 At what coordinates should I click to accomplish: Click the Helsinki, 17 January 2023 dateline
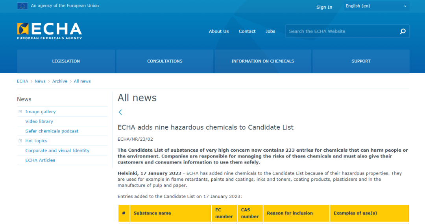pos(150,173)
